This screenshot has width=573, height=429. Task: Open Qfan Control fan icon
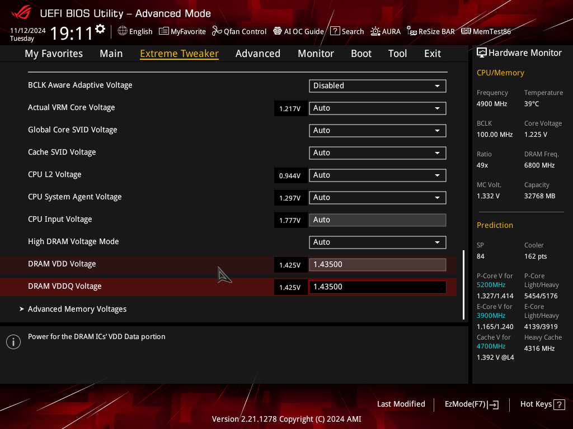coord(217,31)
